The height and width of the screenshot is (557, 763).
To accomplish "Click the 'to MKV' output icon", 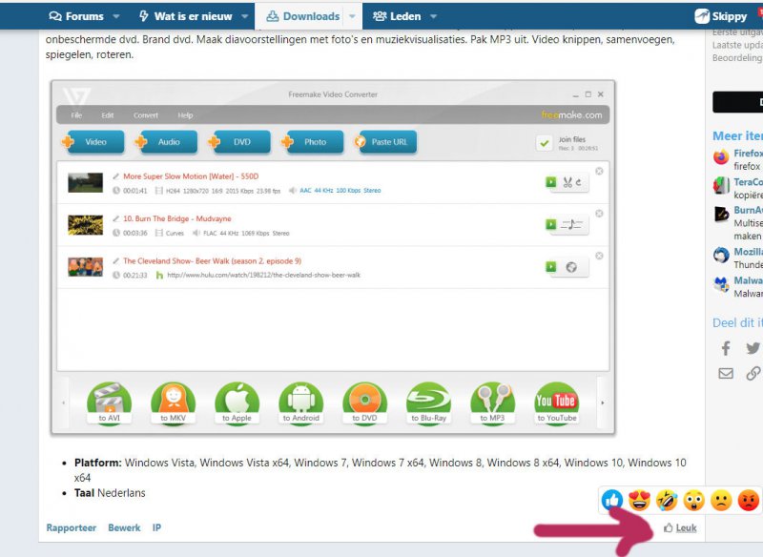I will (x=174, y=403).
